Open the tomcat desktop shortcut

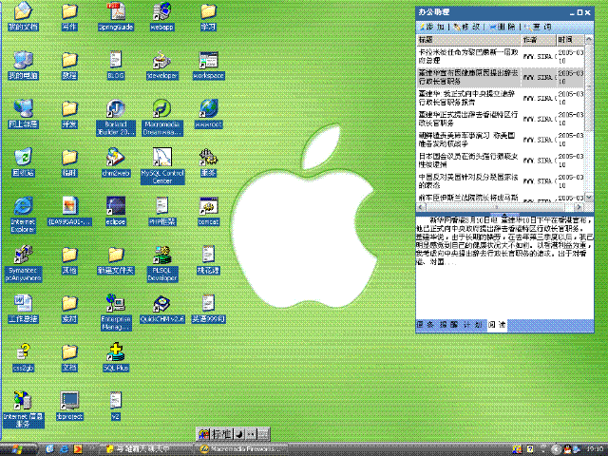[x=209, y=211]
